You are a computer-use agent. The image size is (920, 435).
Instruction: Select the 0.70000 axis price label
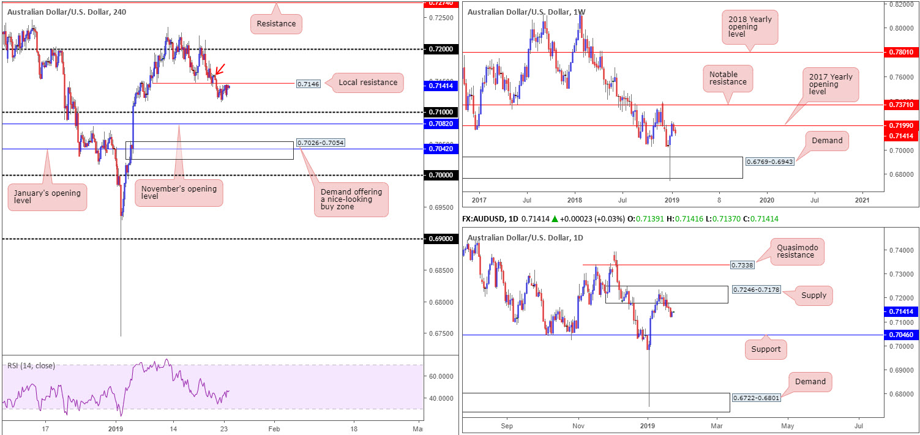[441, 175]
